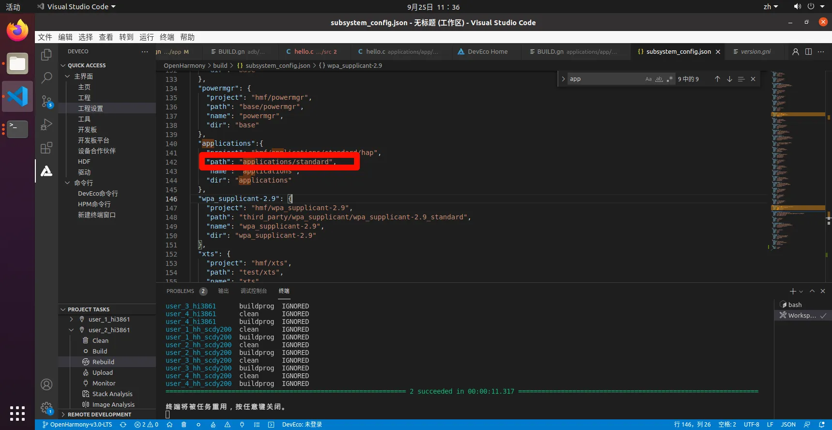This screenshot has height=430, width=832.
Task: Expand the user_1_hi3861 project task
Action: 71,320
